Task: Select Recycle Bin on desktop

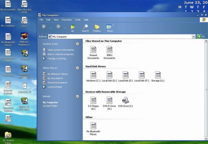Action: pyautogui.click(x=8, y=71)
